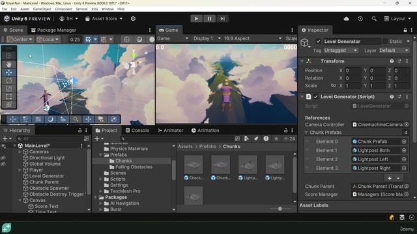This screenshot has height=234, width=417.
Task: Open the GameObject menu
Action: tap(42, 9)
